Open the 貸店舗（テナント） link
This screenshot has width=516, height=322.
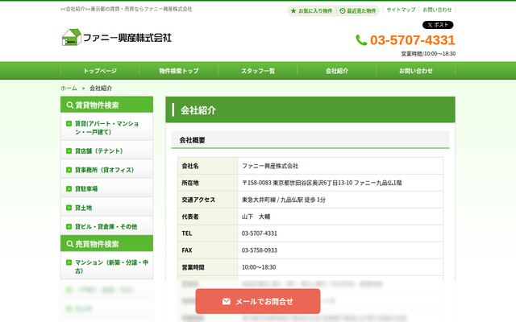point(107,151)
